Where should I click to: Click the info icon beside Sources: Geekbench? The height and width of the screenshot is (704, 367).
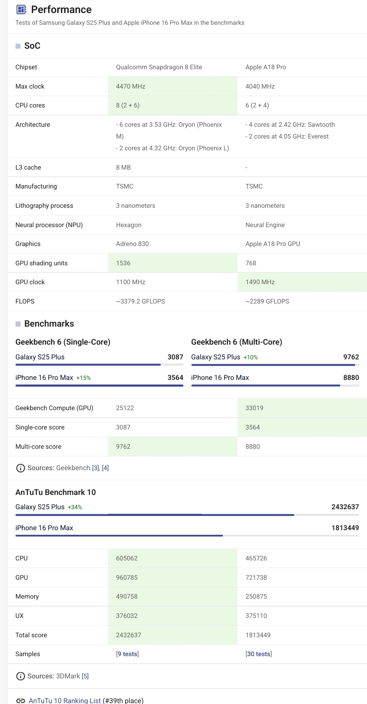tap(20, 468)
